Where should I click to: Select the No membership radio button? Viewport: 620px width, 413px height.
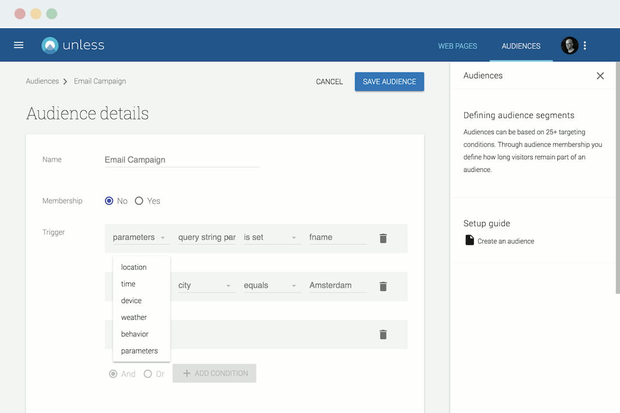pyautogui.click(x=109, y=201)
